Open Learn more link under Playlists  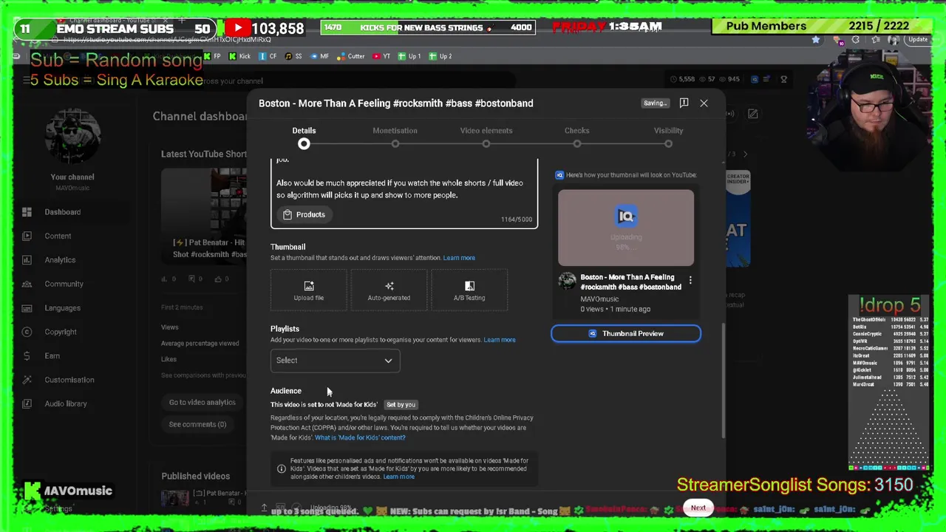(500, 340)
